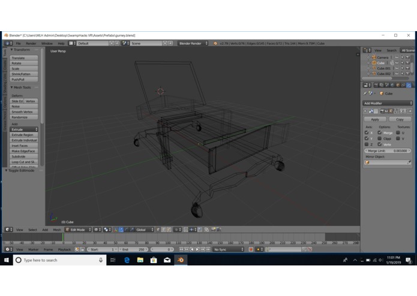The width and height of the screenshot is (417, 296).
Task: Open the Constraints properties tab icon
Action: pos(403,85)
